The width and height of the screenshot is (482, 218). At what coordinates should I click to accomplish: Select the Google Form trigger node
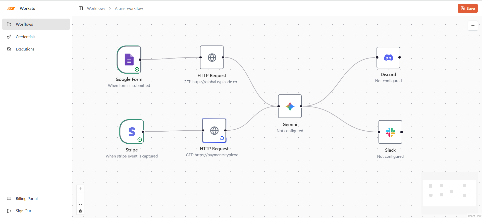[129, 60]
